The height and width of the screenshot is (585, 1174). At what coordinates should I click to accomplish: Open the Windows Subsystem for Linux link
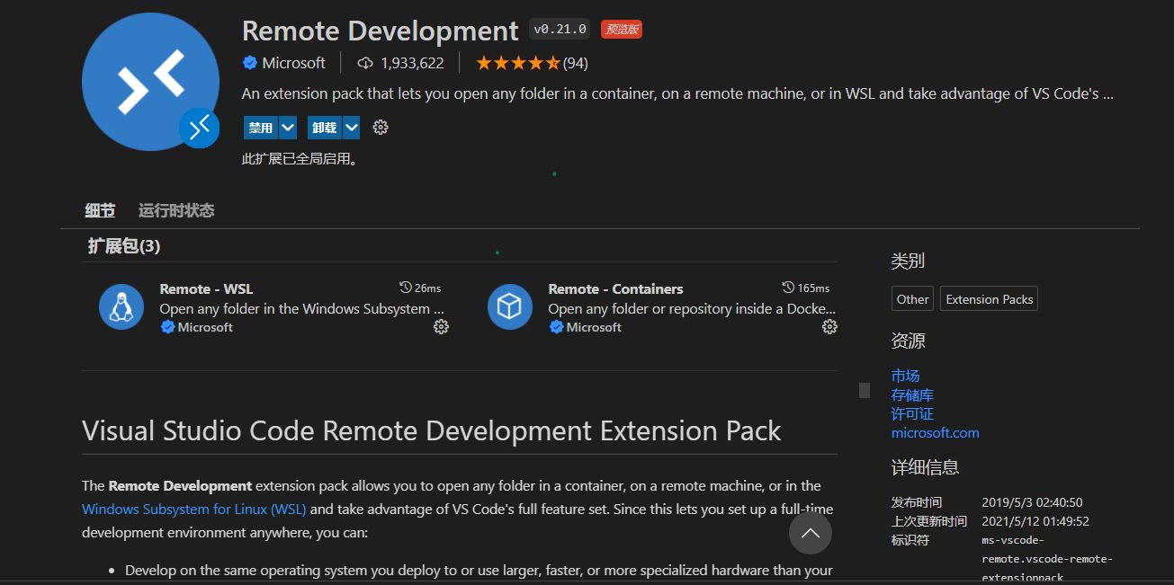194,510
